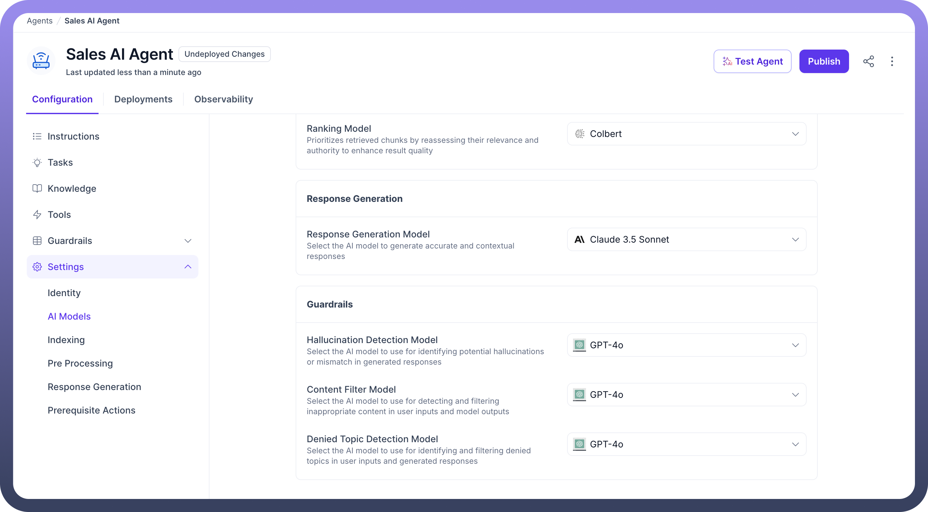Switch to the Observability tab
The image size is (928, 512).
point(224,99)
